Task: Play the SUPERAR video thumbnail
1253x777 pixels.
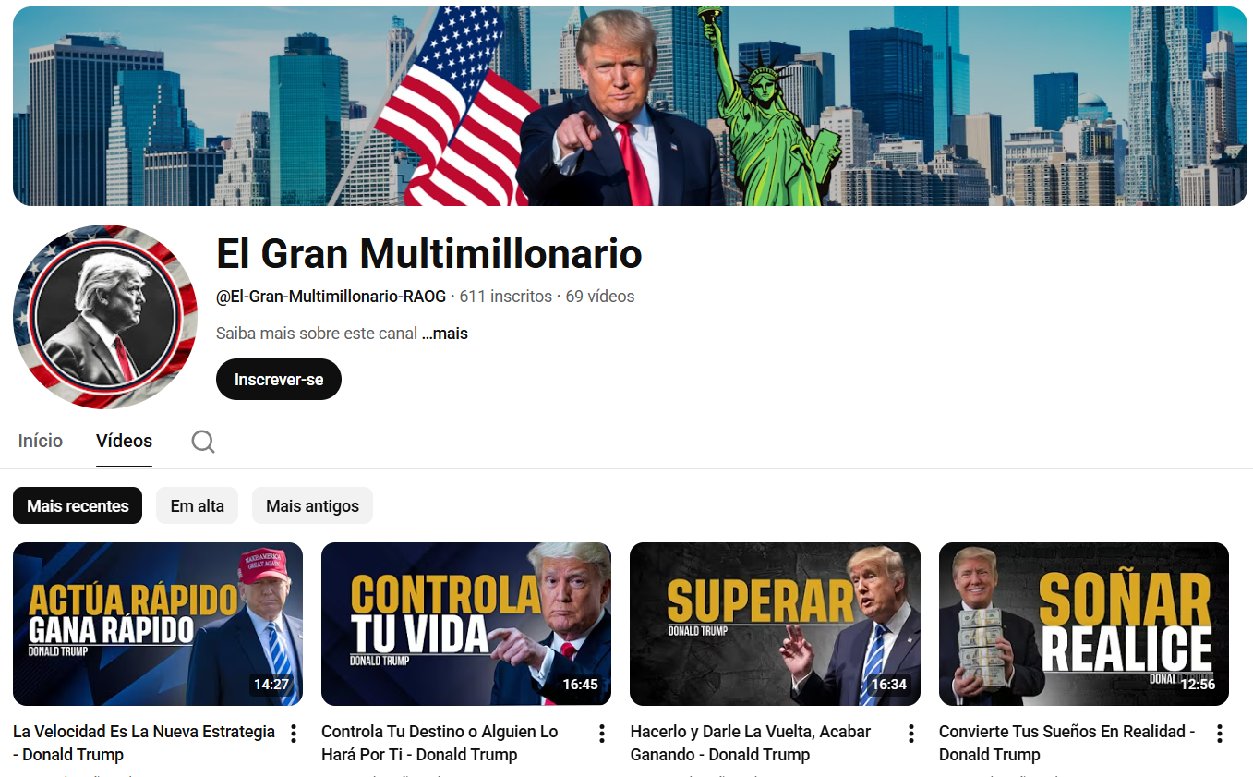Action: tap(775, 624)
